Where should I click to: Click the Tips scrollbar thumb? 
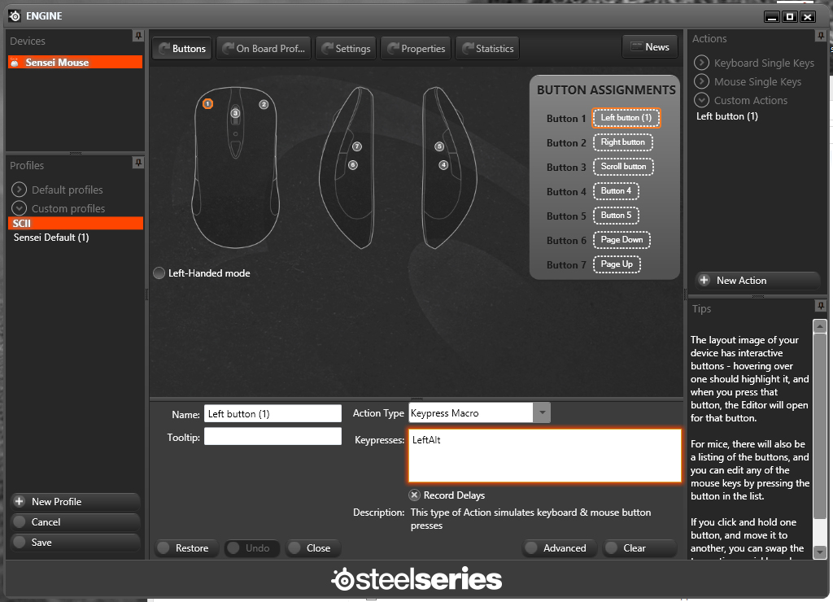tap(820, 426)
